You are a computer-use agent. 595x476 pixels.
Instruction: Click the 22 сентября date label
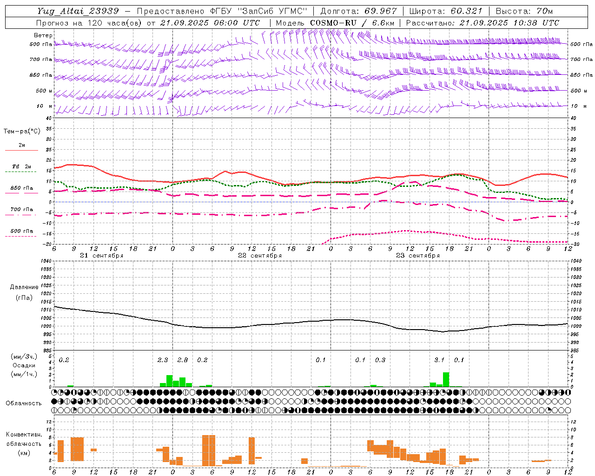pyautogui.click(x=259, y=256)
